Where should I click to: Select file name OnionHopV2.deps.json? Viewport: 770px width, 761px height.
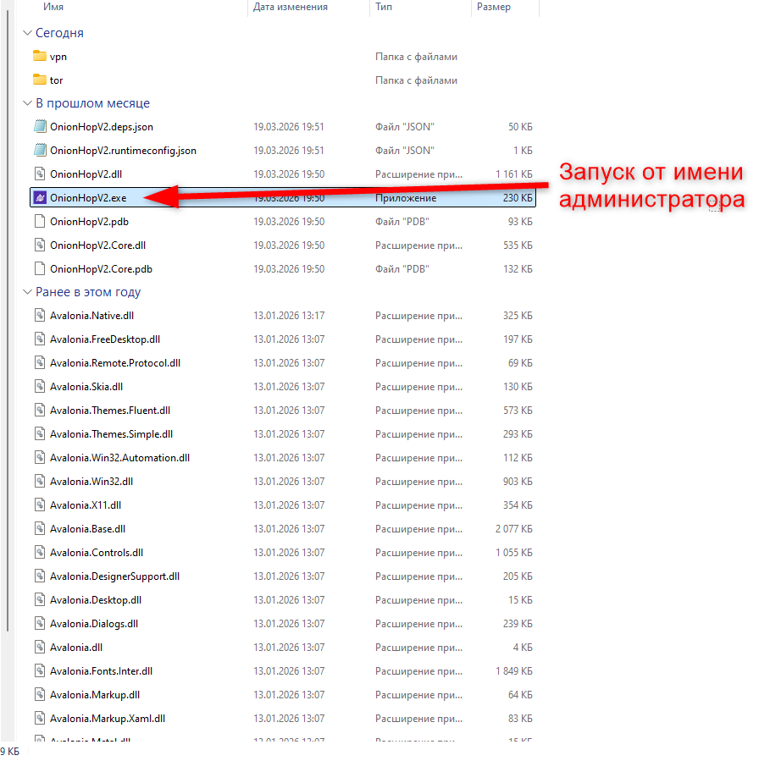tap(102, 127)
